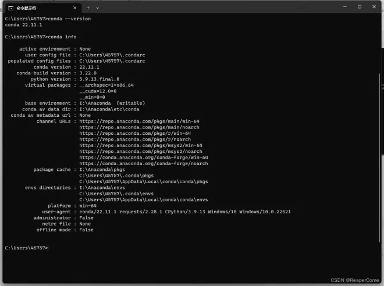Click the platform value win-64

pos(88,206)
